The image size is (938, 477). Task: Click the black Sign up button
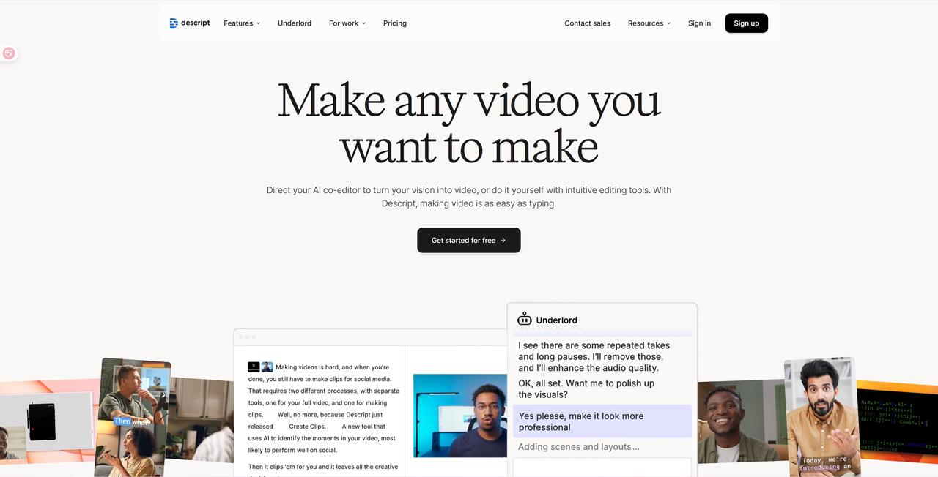[x=747, y=23]
